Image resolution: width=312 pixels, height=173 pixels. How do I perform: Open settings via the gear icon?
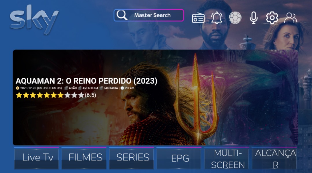point(272,18)
